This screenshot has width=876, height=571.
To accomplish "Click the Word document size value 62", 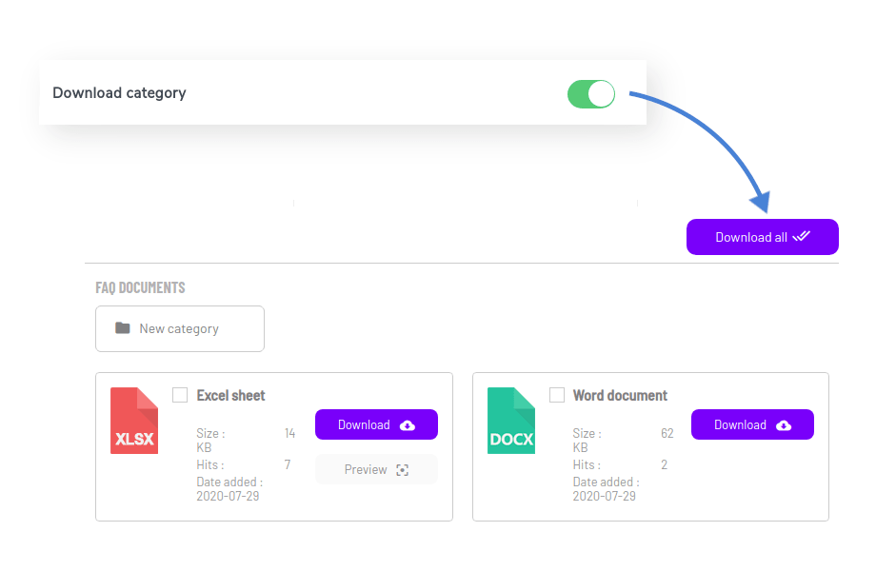I will point(667,433).
